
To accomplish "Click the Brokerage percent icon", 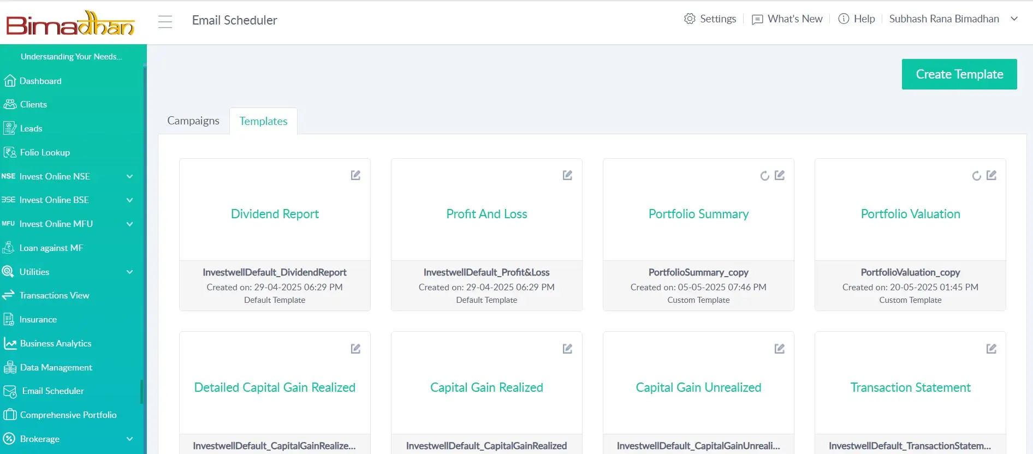I will coord(9,439).
